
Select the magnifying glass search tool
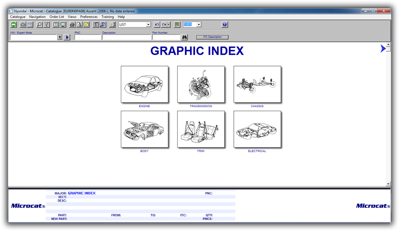(x=39, y=24)
